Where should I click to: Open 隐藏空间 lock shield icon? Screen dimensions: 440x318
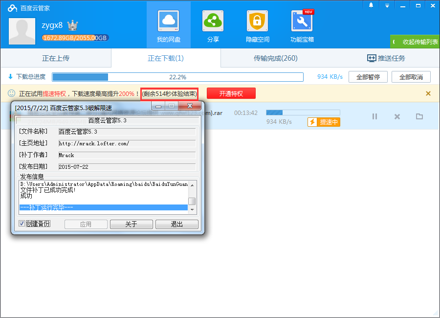point(257,21)
